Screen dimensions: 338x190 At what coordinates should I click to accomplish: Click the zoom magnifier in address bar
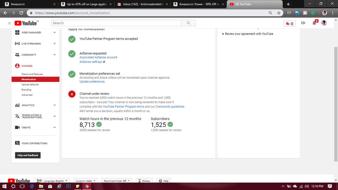point(270,13)
